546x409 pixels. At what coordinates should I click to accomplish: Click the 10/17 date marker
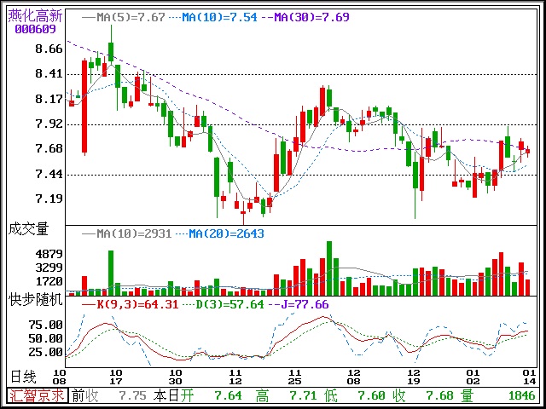click(116, 377)
